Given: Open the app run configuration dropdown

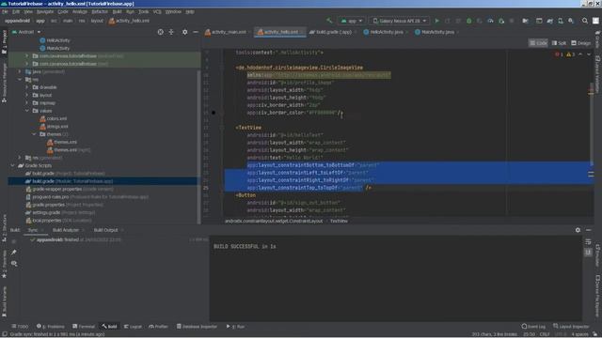Looking at the screenshot, I should (x=351, y=21).
